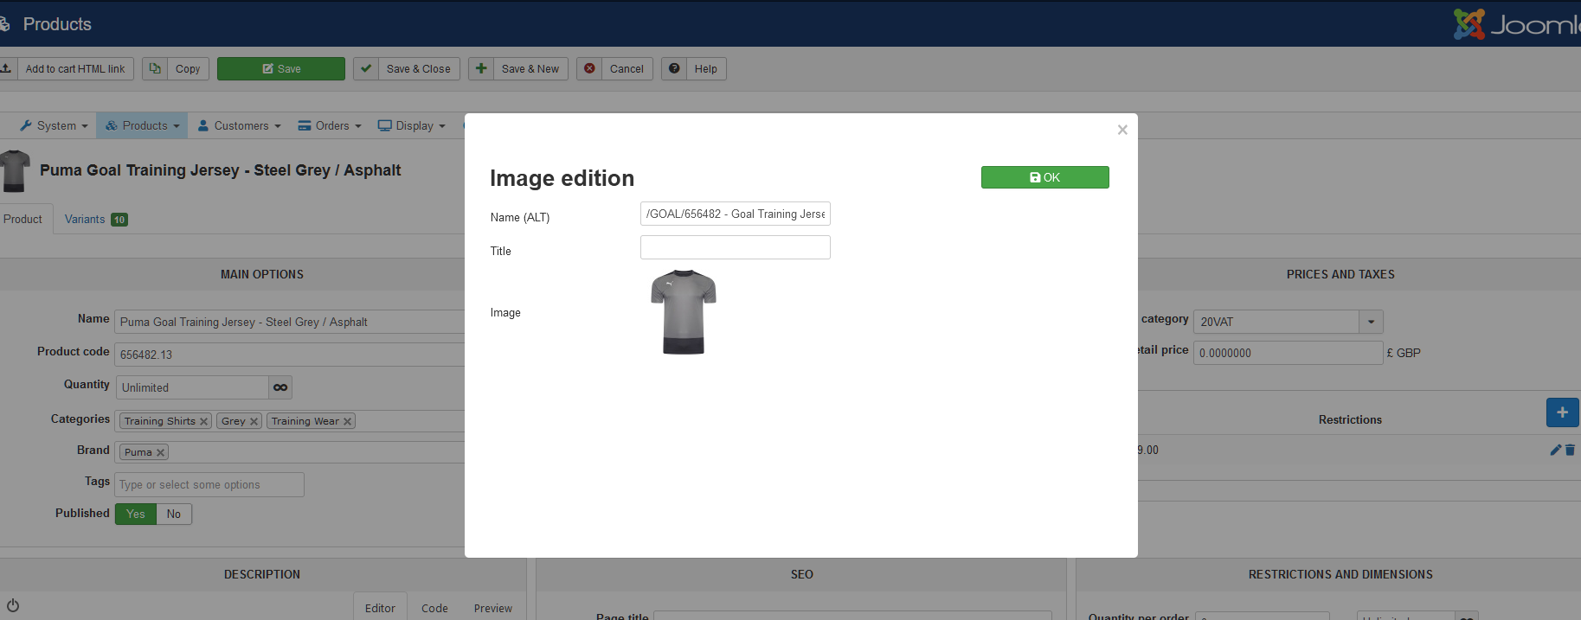Set Published to Yes
1581x620 pixels.
pyautogui.click(x=136, y=514)
